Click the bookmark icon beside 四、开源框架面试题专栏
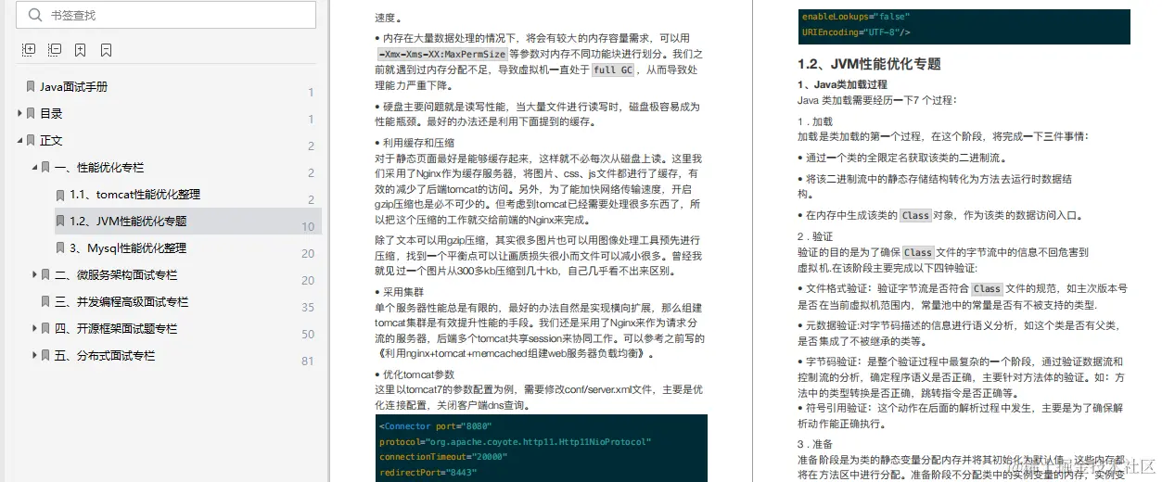The height and width of the screenshot is (482, 1162). click(45, 329)
